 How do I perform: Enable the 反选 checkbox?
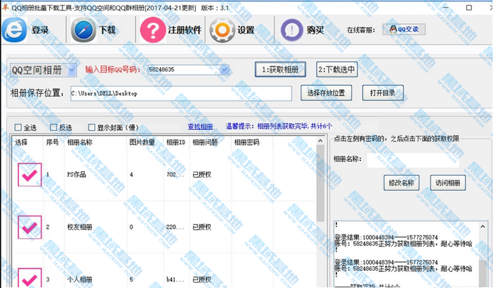[54, 127]
